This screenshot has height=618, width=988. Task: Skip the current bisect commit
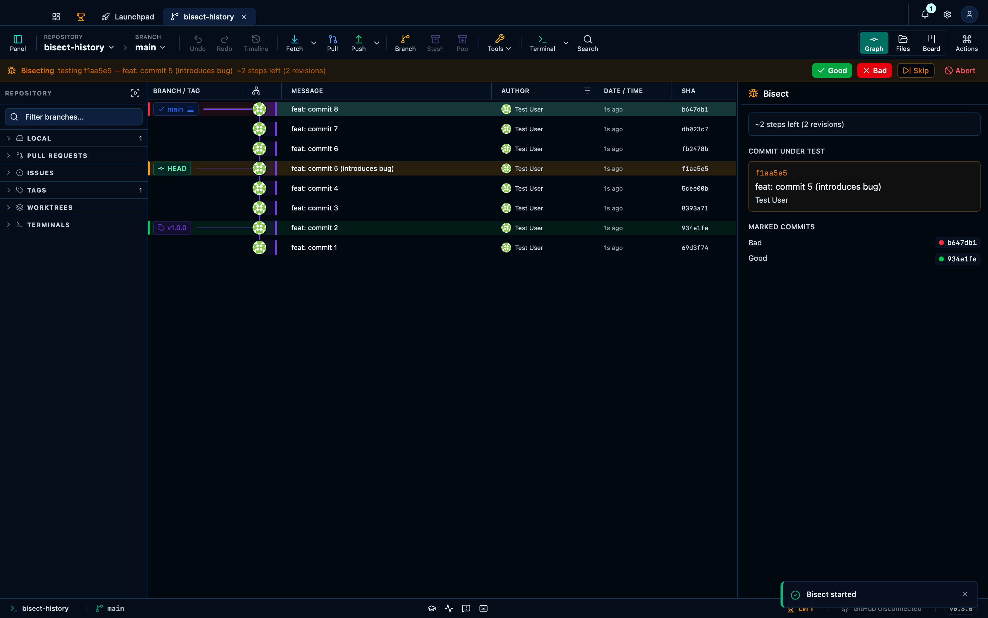(x=915, y=71)
